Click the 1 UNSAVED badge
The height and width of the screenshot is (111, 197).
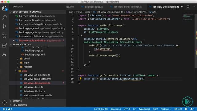click(35, 12)
